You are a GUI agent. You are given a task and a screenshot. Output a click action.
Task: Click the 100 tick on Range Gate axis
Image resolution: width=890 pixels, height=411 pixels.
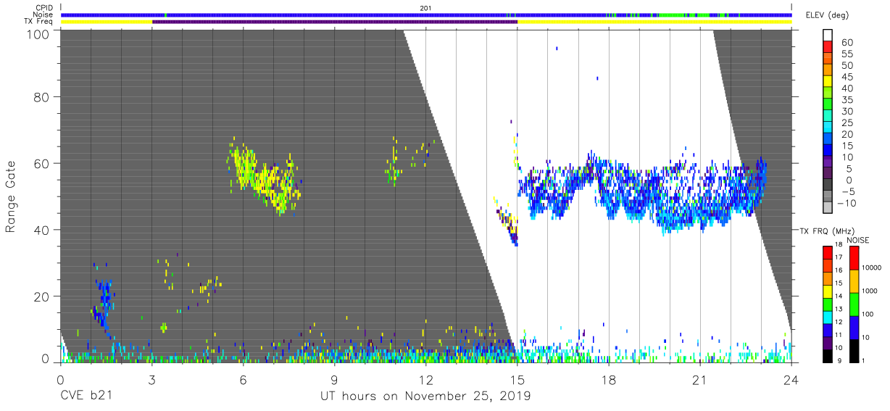38,34
